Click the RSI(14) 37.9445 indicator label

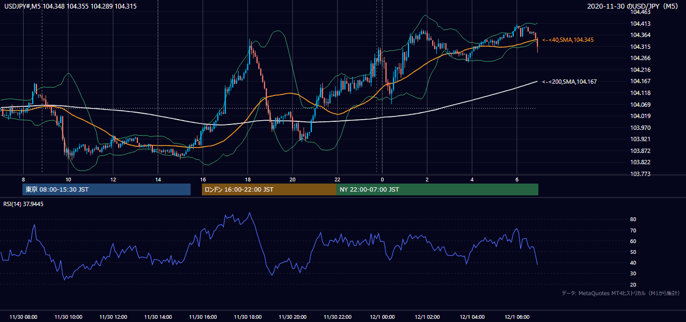[x=23, y=204]
